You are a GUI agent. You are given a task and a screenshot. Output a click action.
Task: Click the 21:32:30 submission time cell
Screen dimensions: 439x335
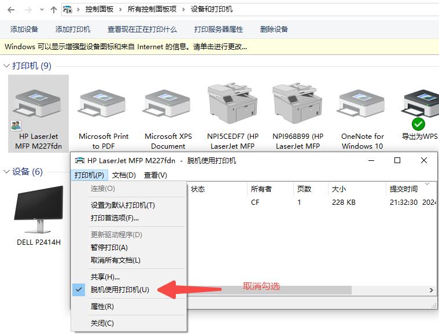(404, 203)
